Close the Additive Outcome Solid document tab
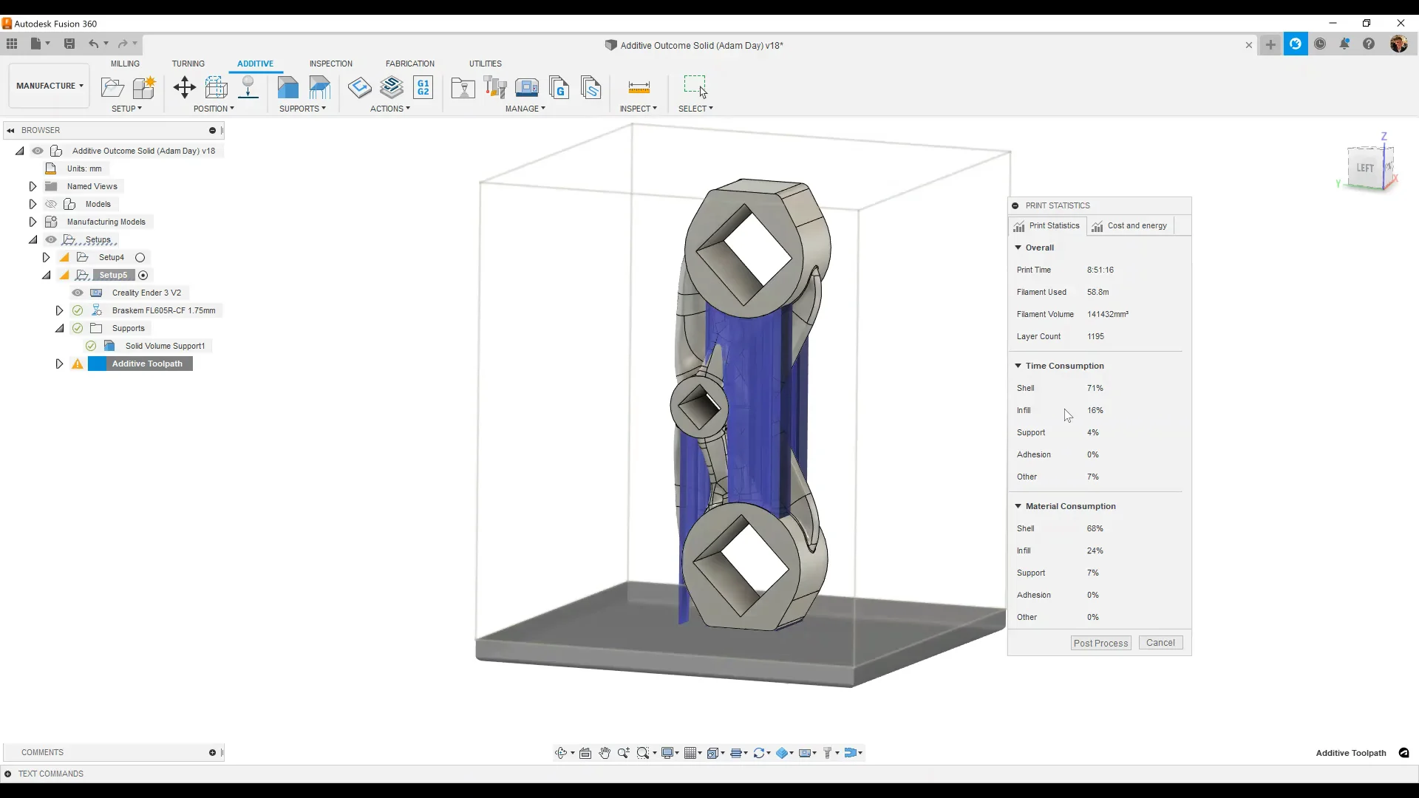Screen dimensions: 1419x798 pyautogui.click(x=1249, y=45)
